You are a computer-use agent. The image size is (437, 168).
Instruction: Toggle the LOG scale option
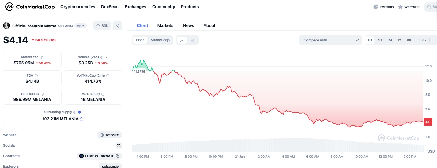pos(422,40)
